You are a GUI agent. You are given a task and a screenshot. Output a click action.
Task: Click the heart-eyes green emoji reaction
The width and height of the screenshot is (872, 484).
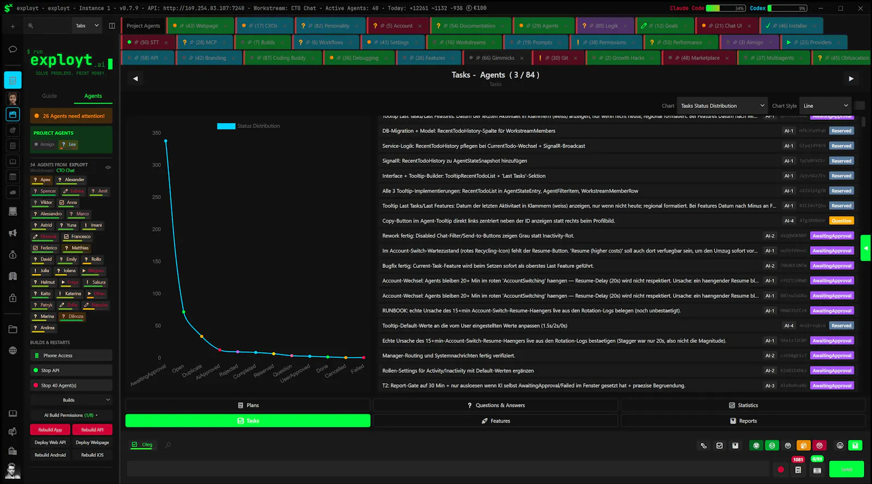[x=772, y=445]
